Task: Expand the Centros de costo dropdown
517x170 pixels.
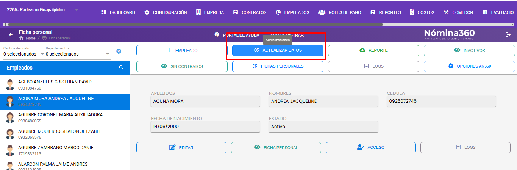Action: pyautogui.click(x=42, y=54)
